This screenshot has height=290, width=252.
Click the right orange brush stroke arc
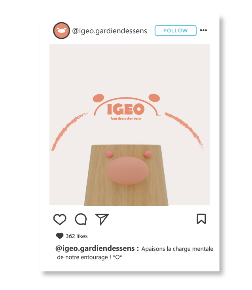[184, 131]
